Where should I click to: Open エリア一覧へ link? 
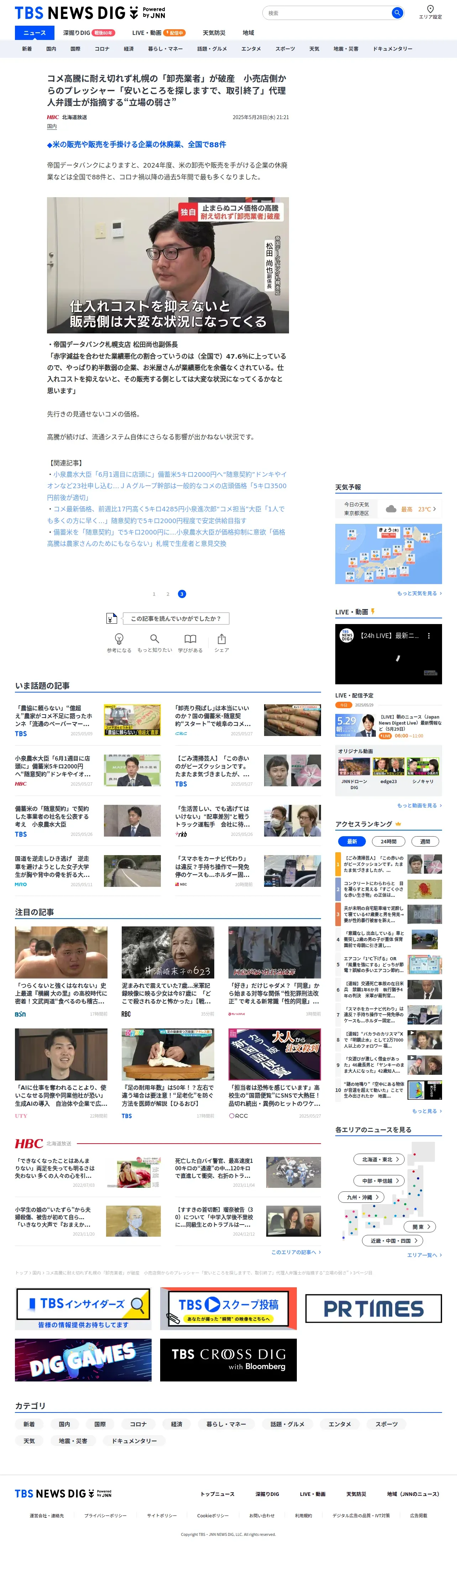[425, 1255]
